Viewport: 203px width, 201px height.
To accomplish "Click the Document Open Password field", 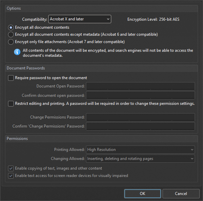I will coord(140,86).
